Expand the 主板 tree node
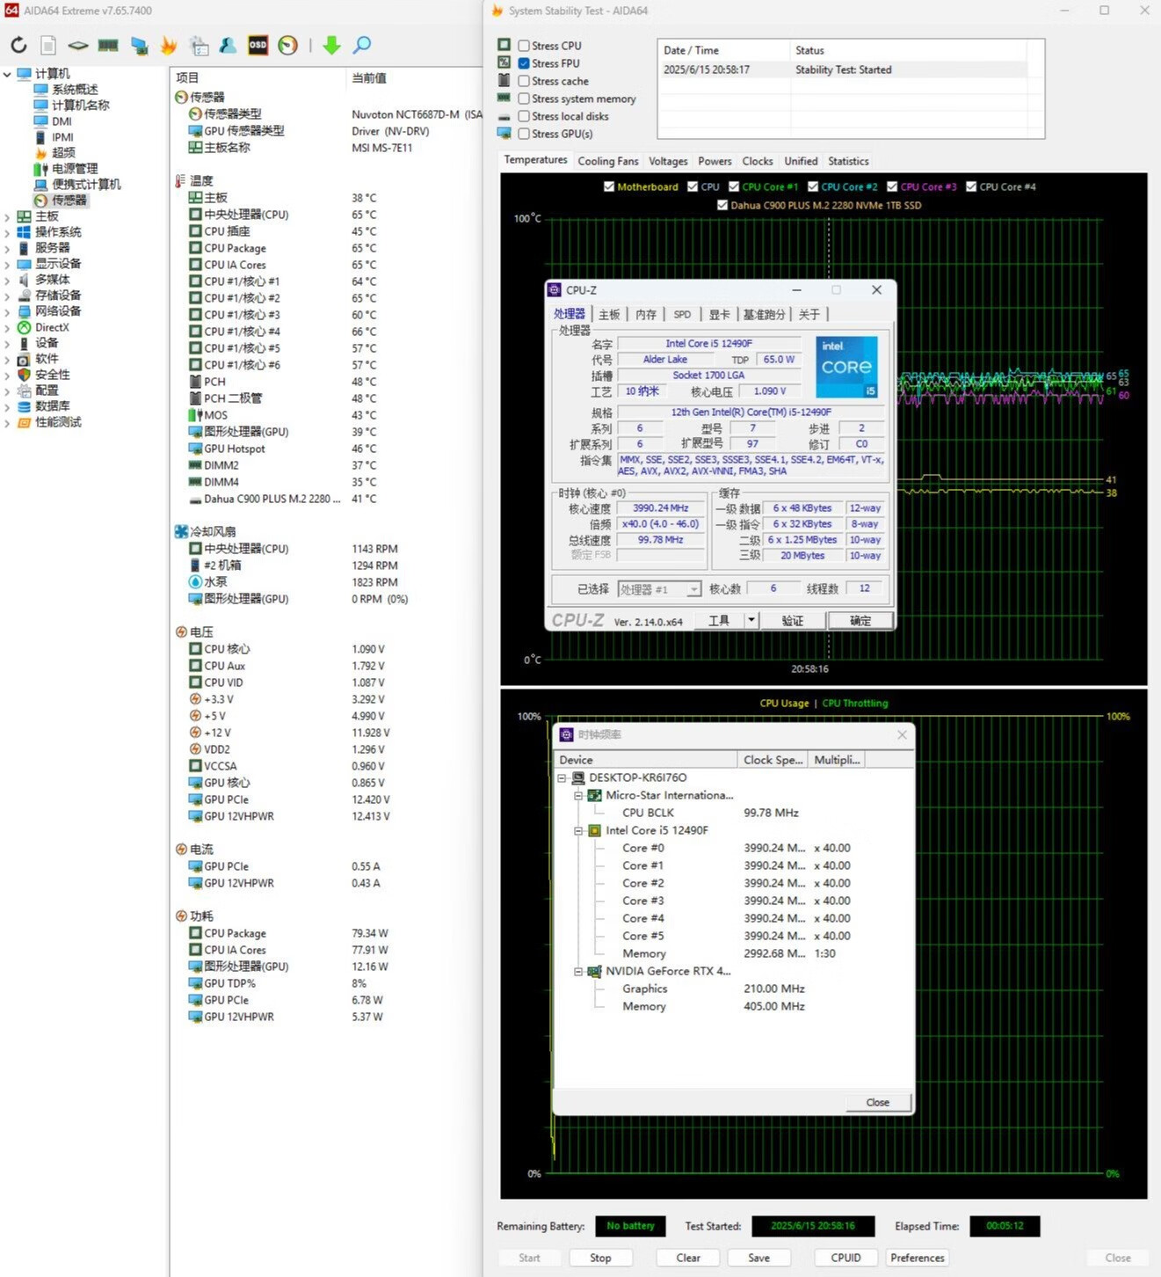Screen dimensions: 1161x1277 point(7,216)
